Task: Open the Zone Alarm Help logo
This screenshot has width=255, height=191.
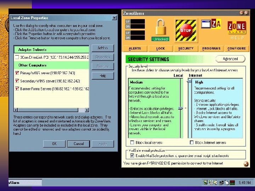Action: pyautogui.click(x=237, y=30)
